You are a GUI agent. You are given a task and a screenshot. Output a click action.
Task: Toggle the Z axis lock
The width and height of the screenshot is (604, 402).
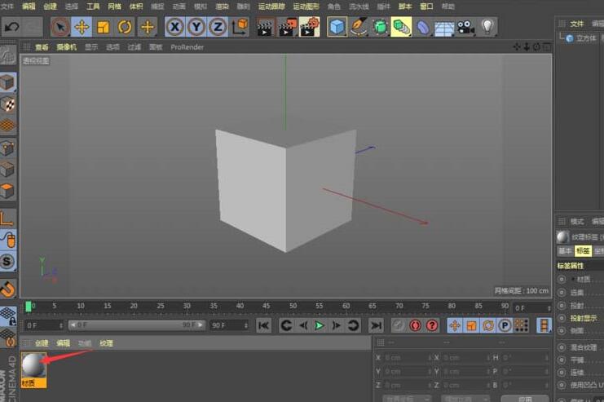218,27
